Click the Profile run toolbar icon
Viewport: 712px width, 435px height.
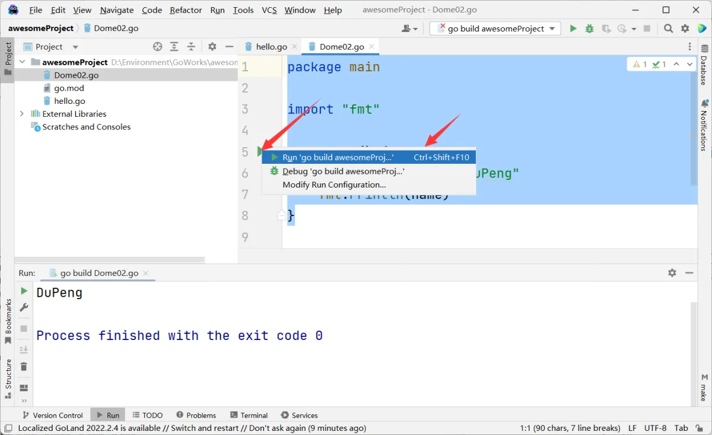point(622,28)
